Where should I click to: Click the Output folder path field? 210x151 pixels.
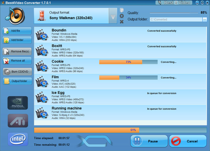coord(176,19)
